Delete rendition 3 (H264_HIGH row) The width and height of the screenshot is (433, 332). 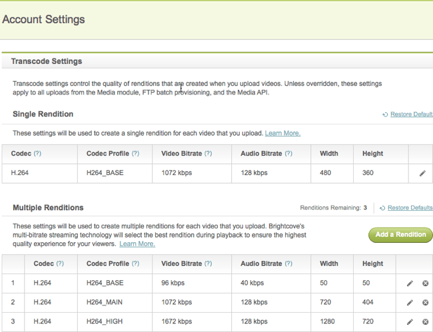click(425, 322)
